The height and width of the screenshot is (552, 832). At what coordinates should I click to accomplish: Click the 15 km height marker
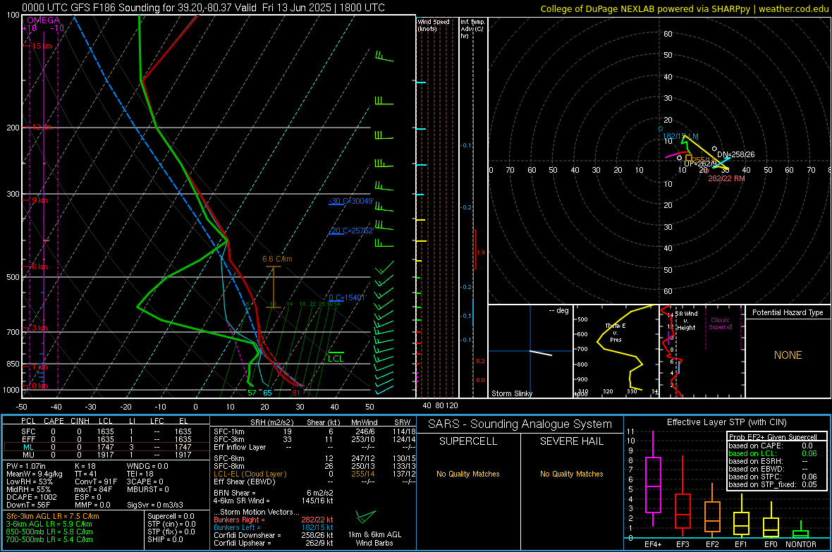click(42, 47)
